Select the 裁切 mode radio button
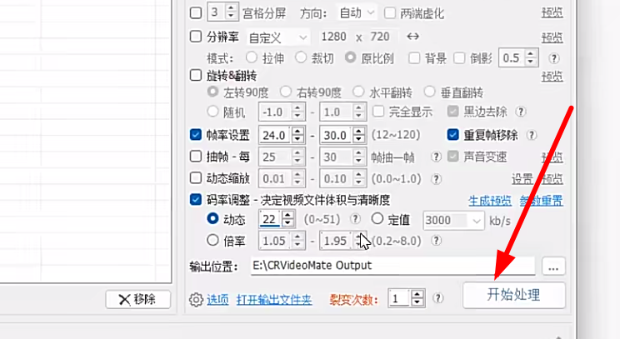620x339 pixels. pos(301,57)
